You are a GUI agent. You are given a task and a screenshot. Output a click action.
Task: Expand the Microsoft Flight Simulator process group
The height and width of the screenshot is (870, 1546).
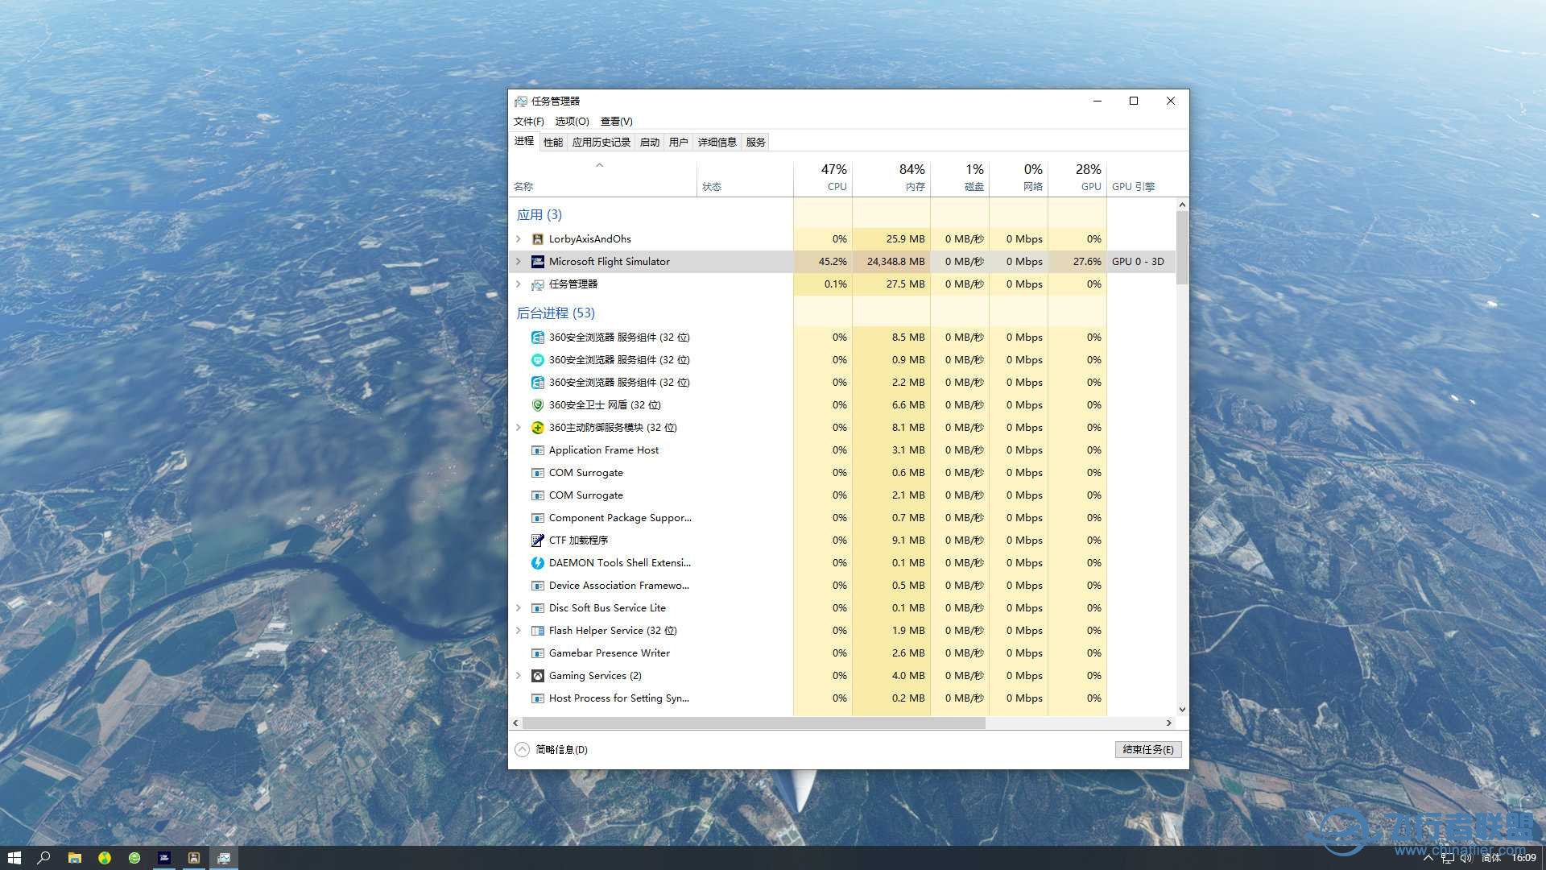[x=519, y=262]
